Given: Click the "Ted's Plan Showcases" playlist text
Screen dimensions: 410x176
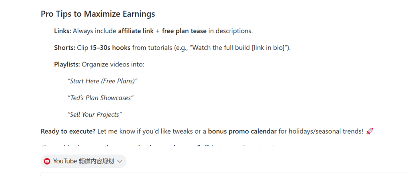Looking at the screenshot, I should pos(100,98).
